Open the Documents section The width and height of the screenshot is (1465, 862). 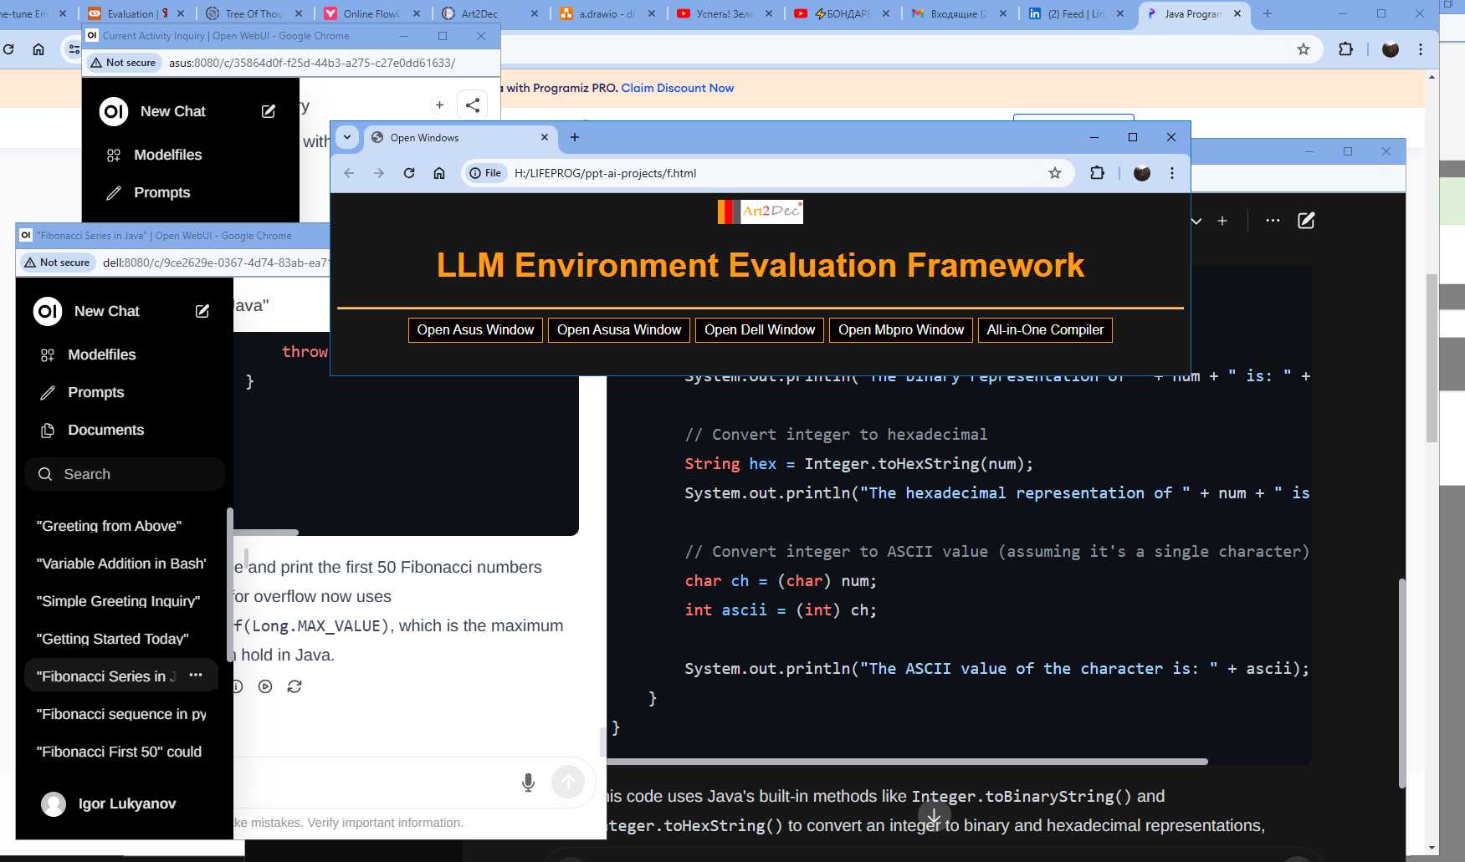(105, 430)
